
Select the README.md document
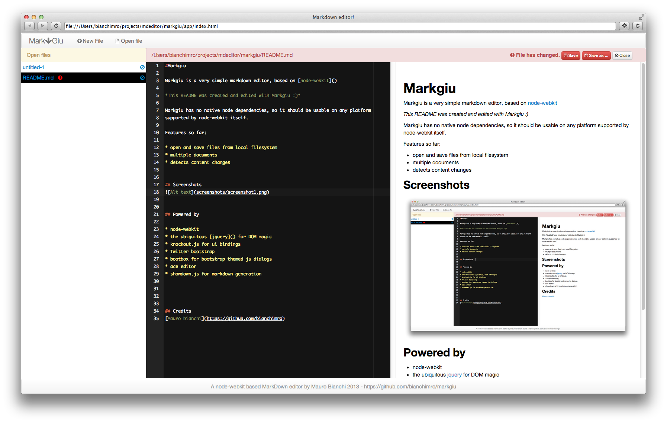38,78
